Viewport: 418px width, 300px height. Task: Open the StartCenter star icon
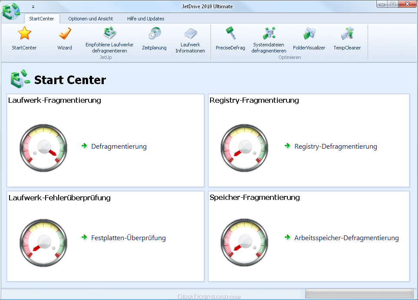[24, 33]
